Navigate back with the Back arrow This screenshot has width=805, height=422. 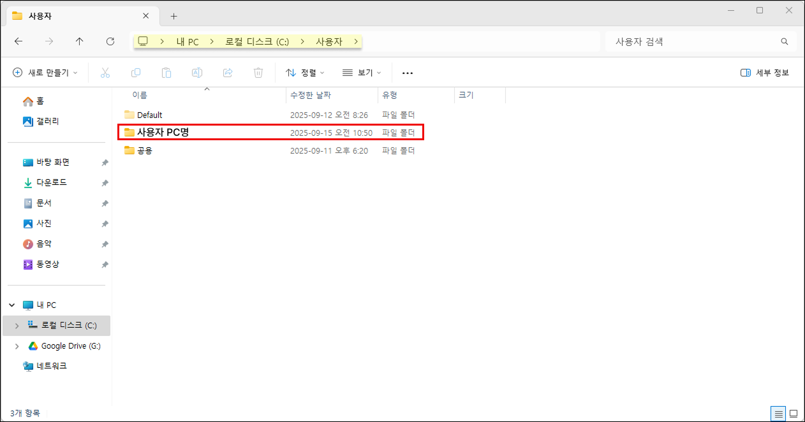pos(18,41)
